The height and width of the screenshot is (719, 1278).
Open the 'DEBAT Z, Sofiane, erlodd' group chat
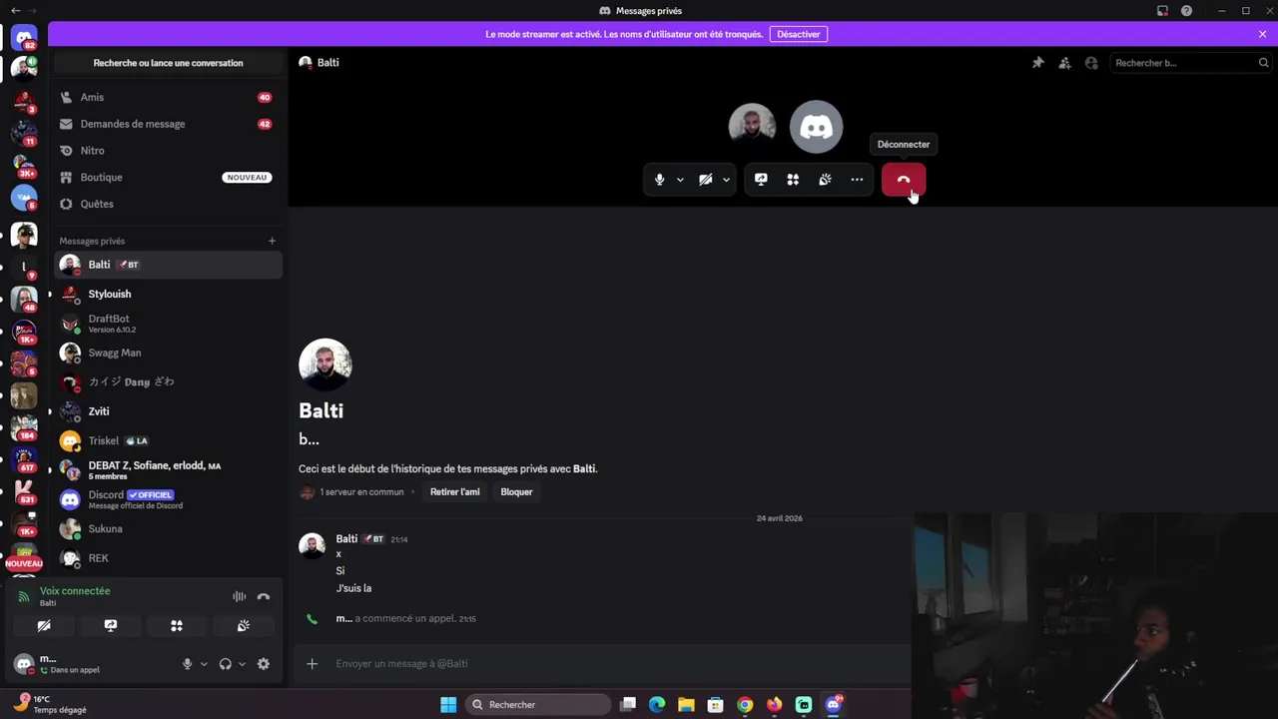(x=168, y=469)
